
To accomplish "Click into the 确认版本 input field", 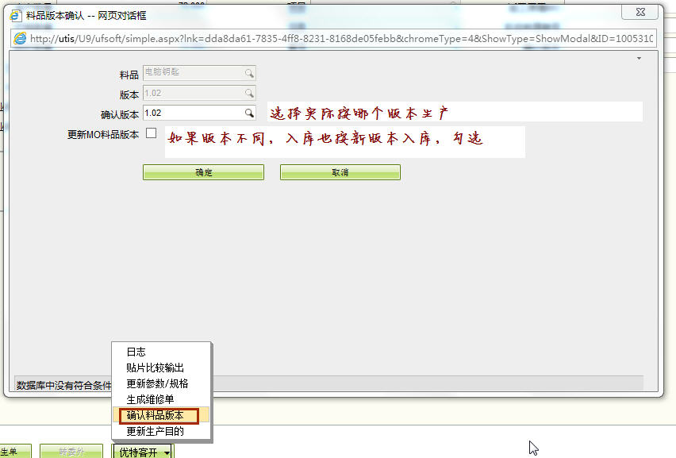I will click(192, 114).
